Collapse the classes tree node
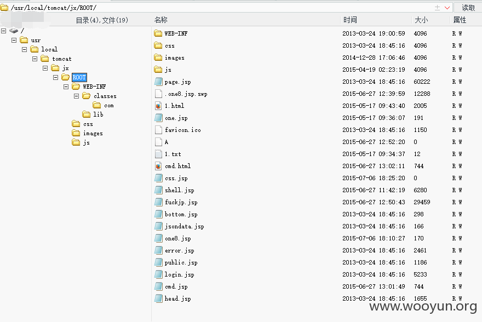Viewport: 482px width, 322px height. pos(77,96)
